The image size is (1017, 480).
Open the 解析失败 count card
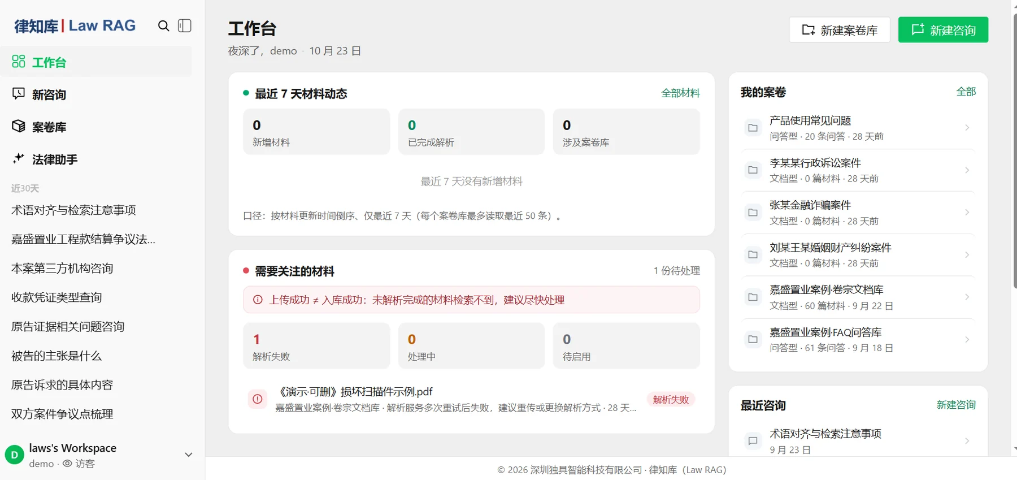[x=316, y=345]
